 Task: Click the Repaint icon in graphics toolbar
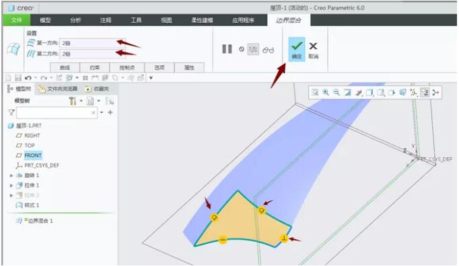point(347,93)
